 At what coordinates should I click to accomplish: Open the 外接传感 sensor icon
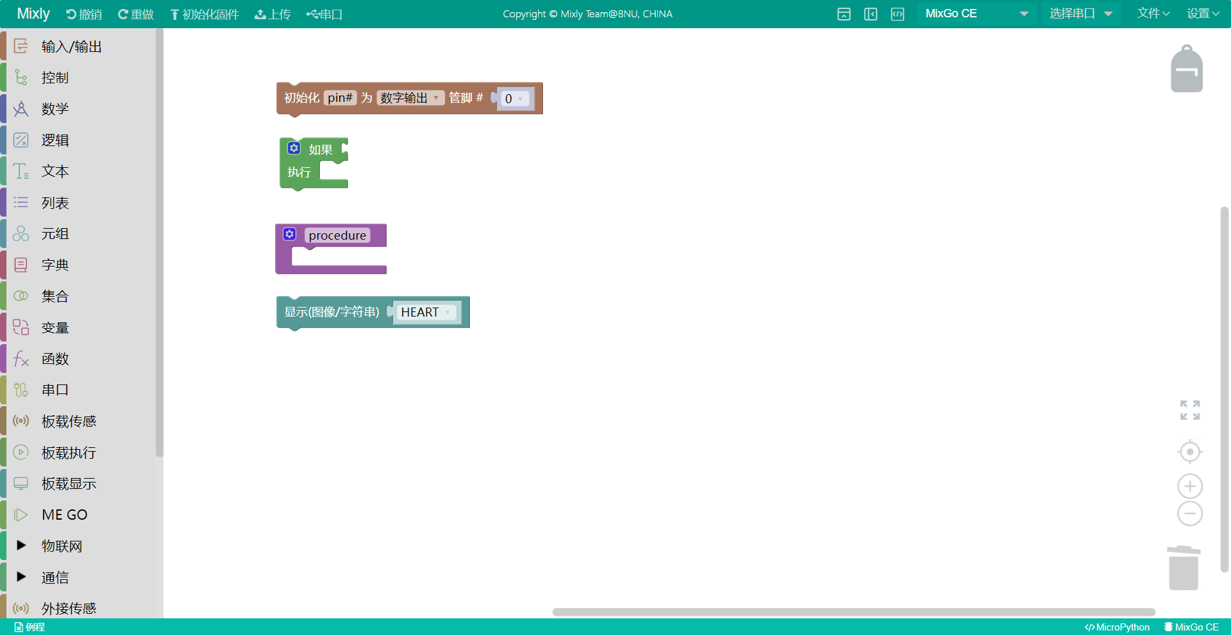(21, 608)
